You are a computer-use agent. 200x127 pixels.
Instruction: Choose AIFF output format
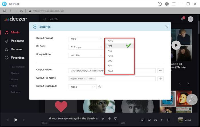119,66
